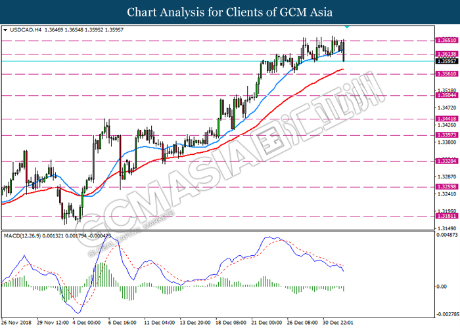Click the 11 Dec 04:00 time label
Image resolution: width=460 pixels, height=328 pixels.
pos(160,323)
